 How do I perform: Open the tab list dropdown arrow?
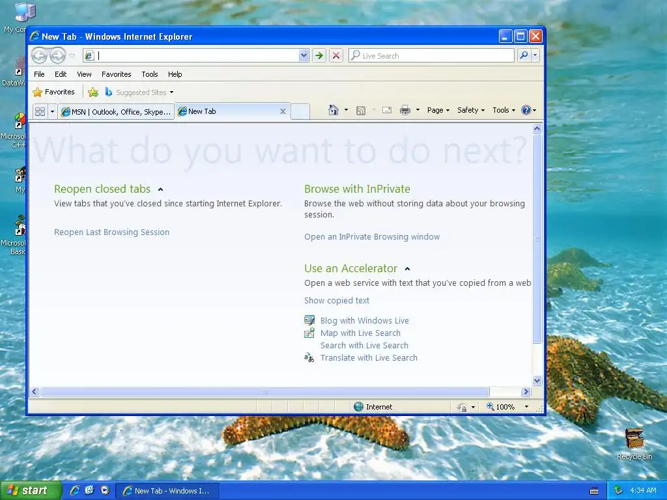pyautogui.click(x=52, y=111)
